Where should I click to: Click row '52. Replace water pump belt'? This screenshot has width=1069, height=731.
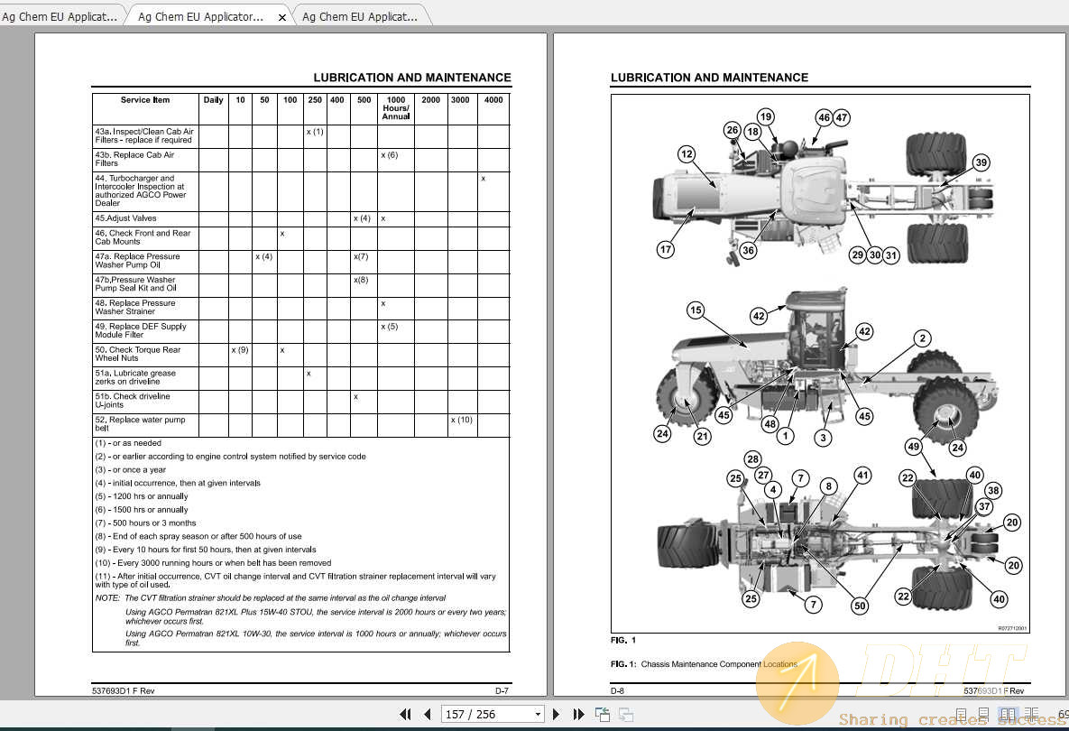click(300, 425)
